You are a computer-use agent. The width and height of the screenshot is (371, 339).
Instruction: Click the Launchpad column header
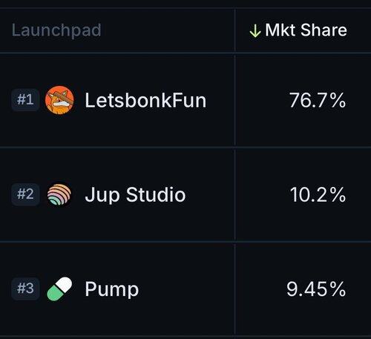[x=56, y=31]
